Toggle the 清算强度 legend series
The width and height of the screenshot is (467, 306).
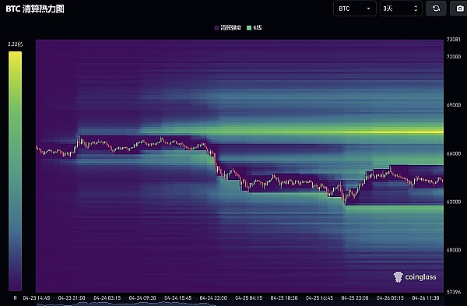[x=227, y=28]
